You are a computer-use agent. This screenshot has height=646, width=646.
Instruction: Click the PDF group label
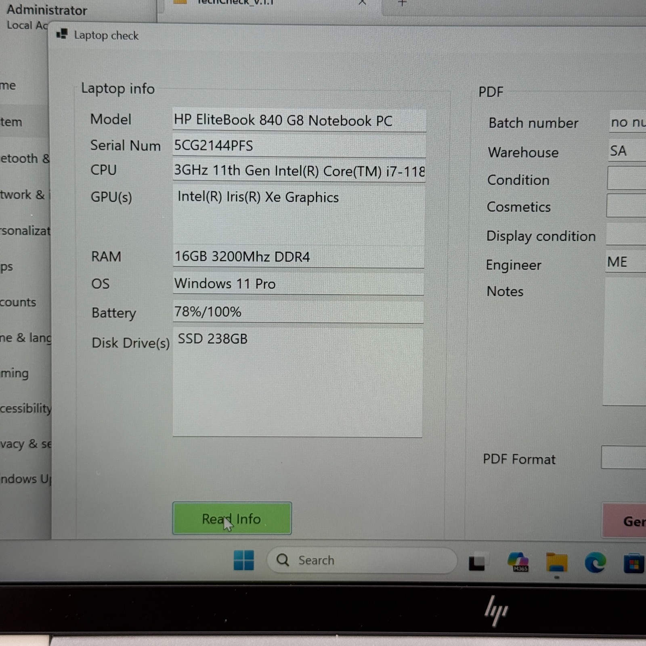coord(491,92)
